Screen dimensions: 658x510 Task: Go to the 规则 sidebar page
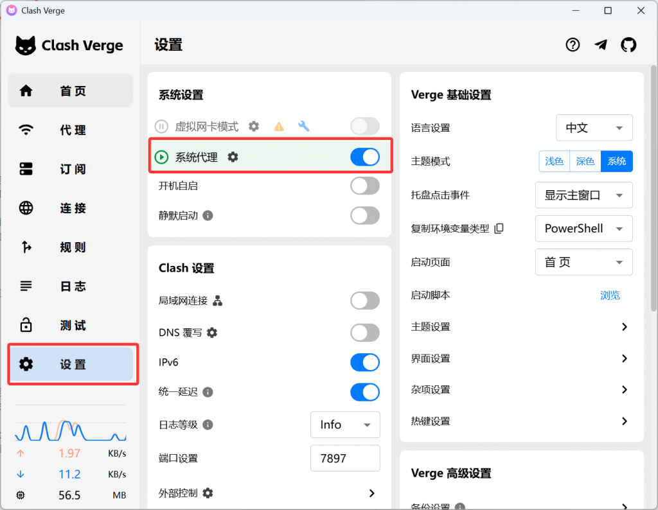tap(71, 247)
